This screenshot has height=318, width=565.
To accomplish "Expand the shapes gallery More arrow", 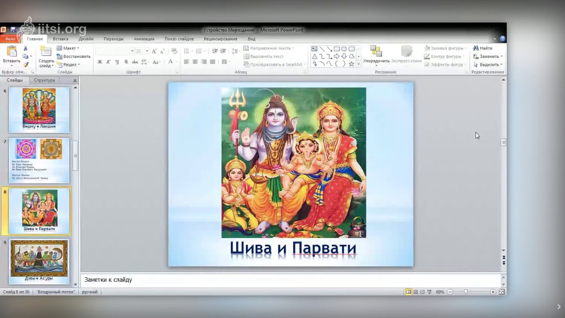I will point(358,64).
